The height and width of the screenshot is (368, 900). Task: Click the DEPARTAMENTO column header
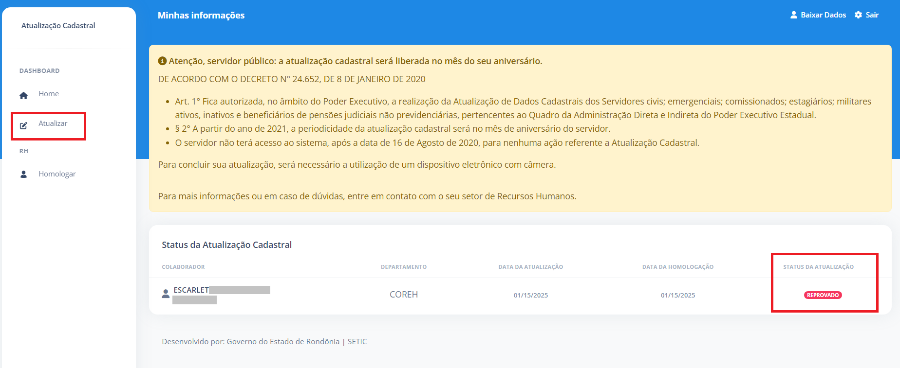[x=404, y=267]
